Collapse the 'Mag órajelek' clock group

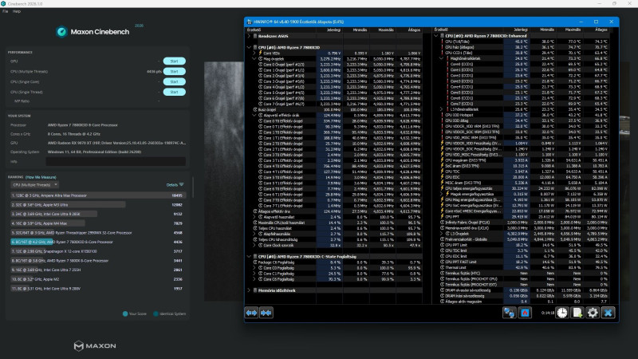click(x=254, y=58)
